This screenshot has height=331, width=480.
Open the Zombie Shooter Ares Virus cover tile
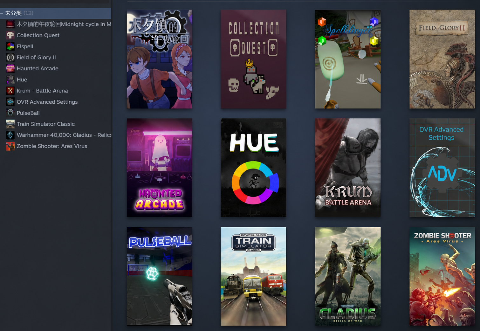click(x=442, y=276)
